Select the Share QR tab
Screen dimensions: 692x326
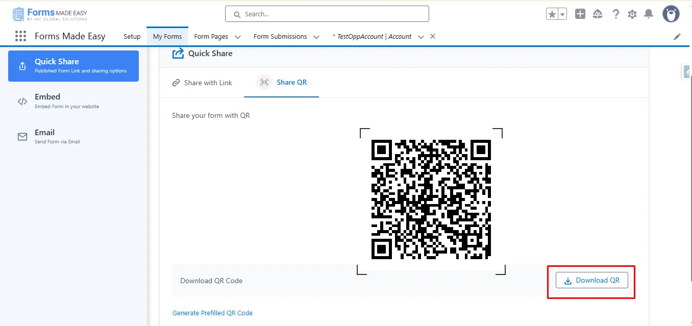pyautogui.click(x=281, y=82)
